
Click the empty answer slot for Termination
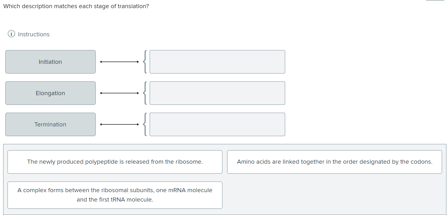point(217,124)
